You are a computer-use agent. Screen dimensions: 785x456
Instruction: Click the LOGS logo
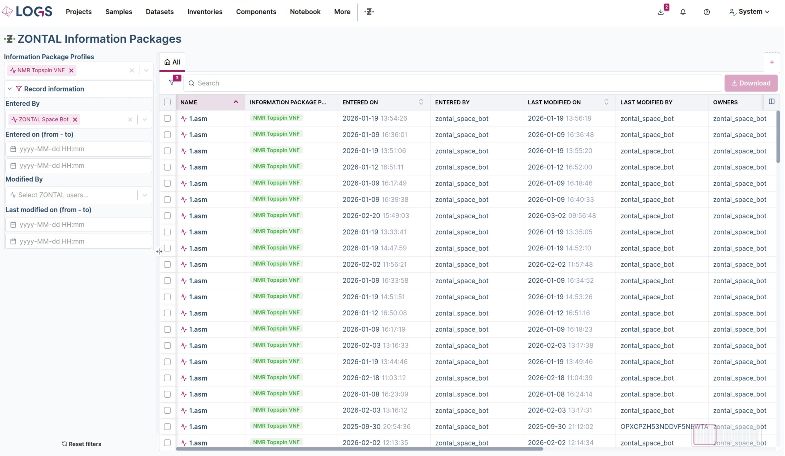(27, 11)
